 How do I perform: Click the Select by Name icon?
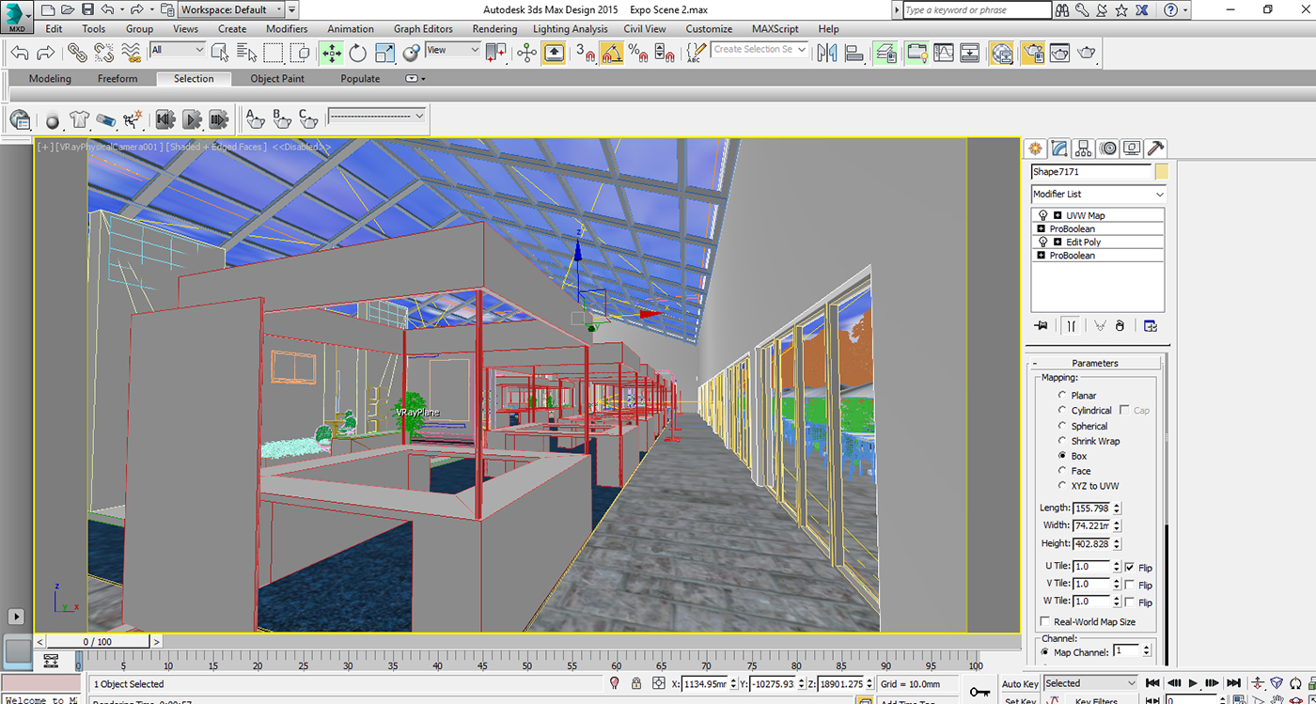click(248, 53)
